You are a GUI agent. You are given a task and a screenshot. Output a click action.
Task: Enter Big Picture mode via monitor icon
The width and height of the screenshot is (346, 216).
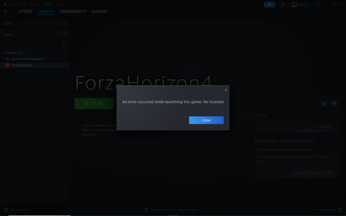point(317,4)
